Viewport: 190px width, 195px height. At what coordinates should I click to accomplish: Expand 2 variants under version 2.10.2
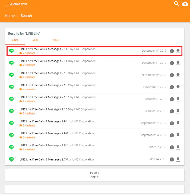click(x=27, y=89)
